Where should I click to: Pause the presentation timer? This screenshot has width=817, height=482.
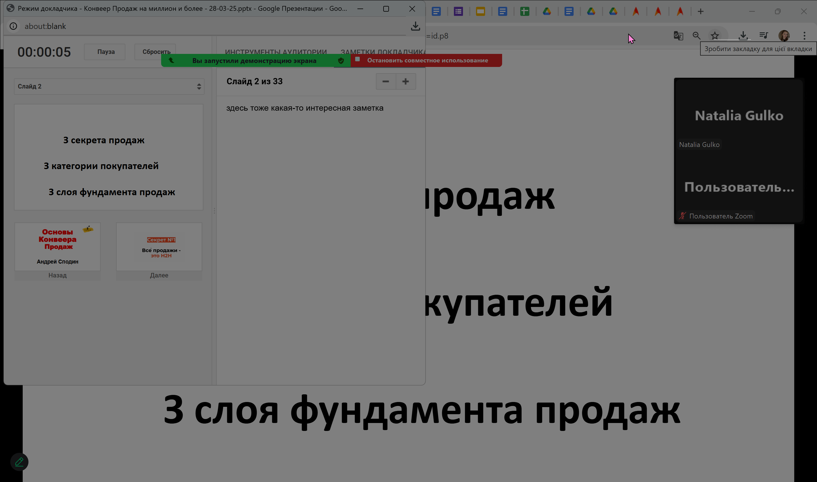105,52
